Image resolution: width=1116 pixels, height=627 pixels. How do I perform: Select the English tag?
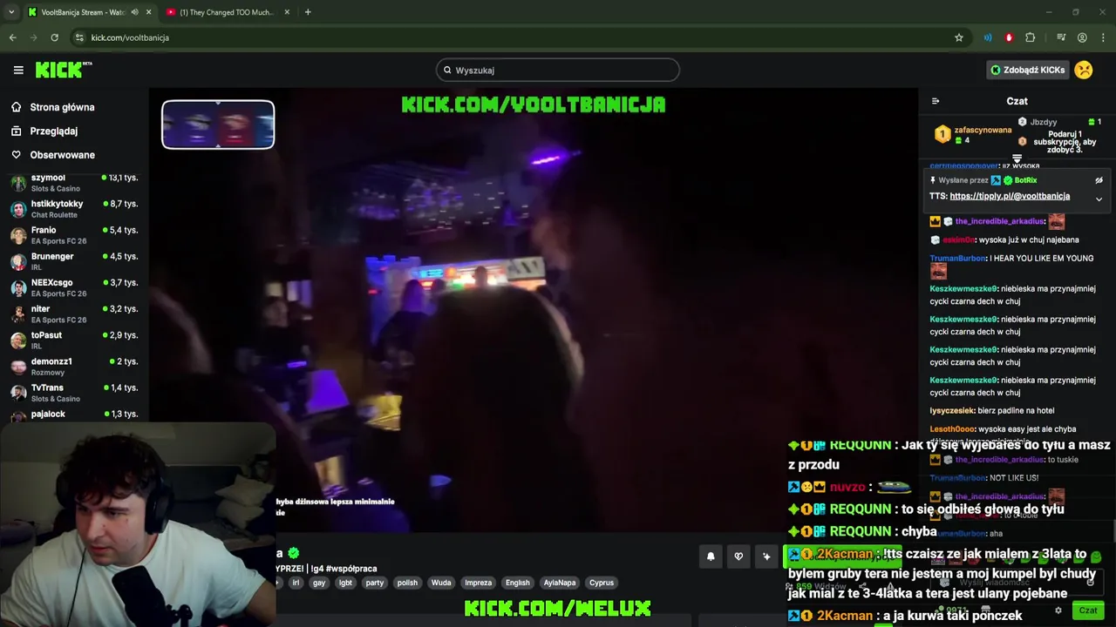pos(517,583)
